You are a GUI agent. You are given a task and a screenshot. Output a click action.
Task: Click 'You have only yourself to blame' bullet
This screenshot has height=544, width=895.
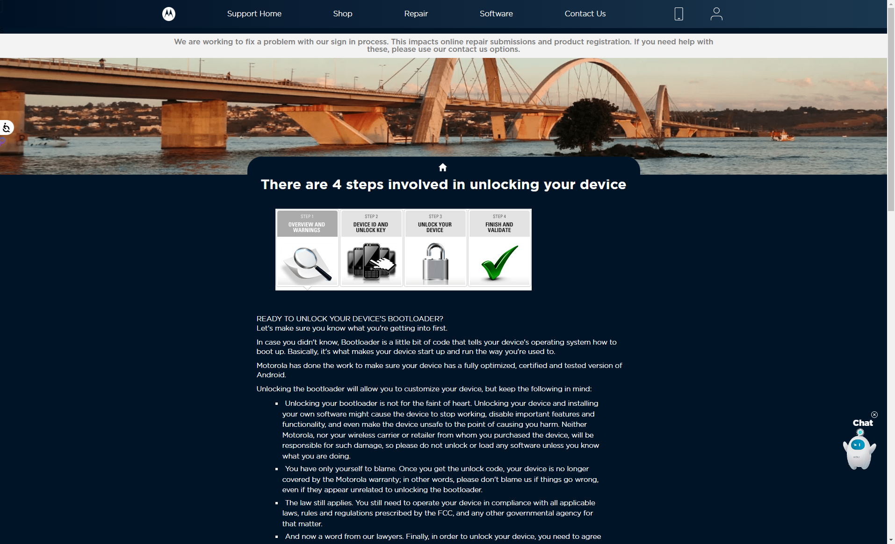coord(440,479)
